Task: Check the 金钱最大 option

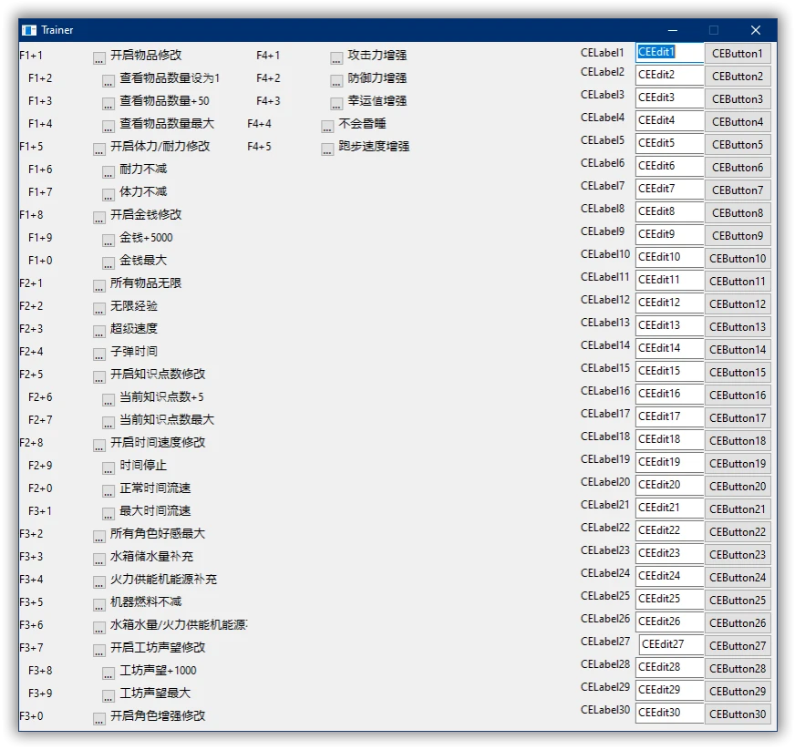Action: pos(107,262)
